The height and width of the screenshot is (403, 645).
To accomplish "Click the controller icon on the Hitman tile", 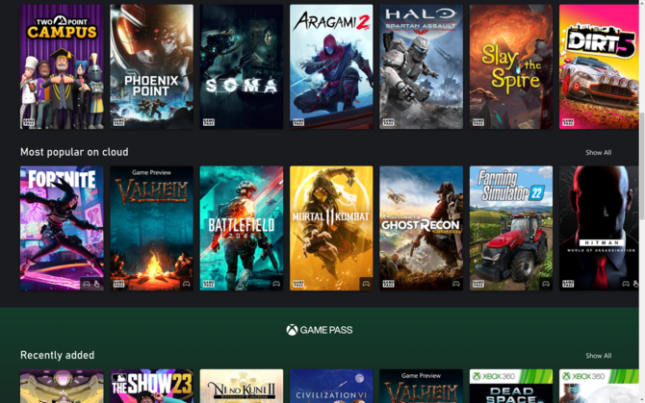I will pos(626,284).
